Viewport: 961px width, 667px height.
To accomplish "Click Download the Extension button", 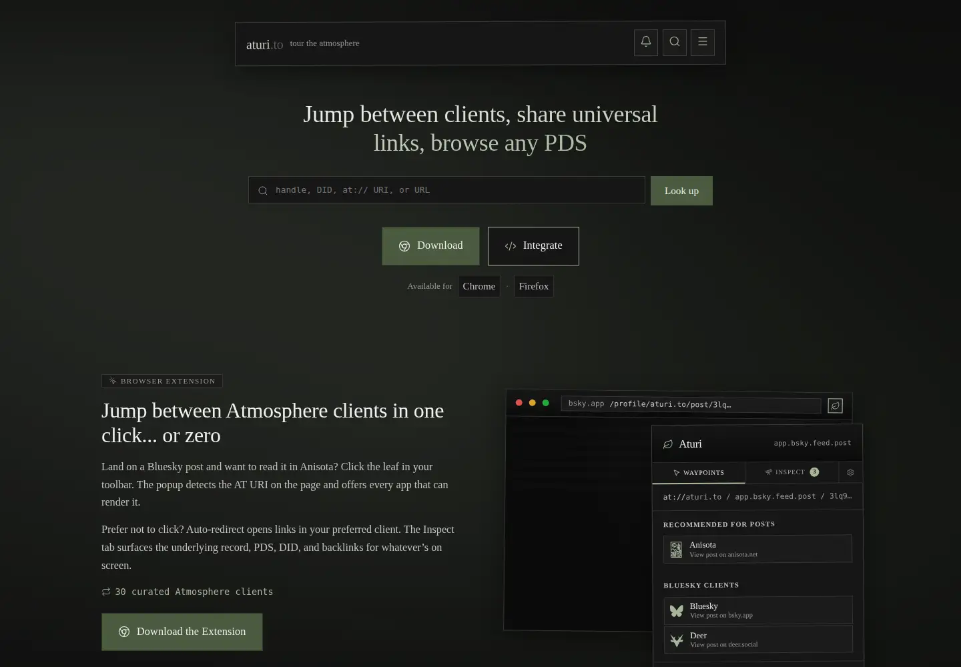I will click(x=182, y=632).
